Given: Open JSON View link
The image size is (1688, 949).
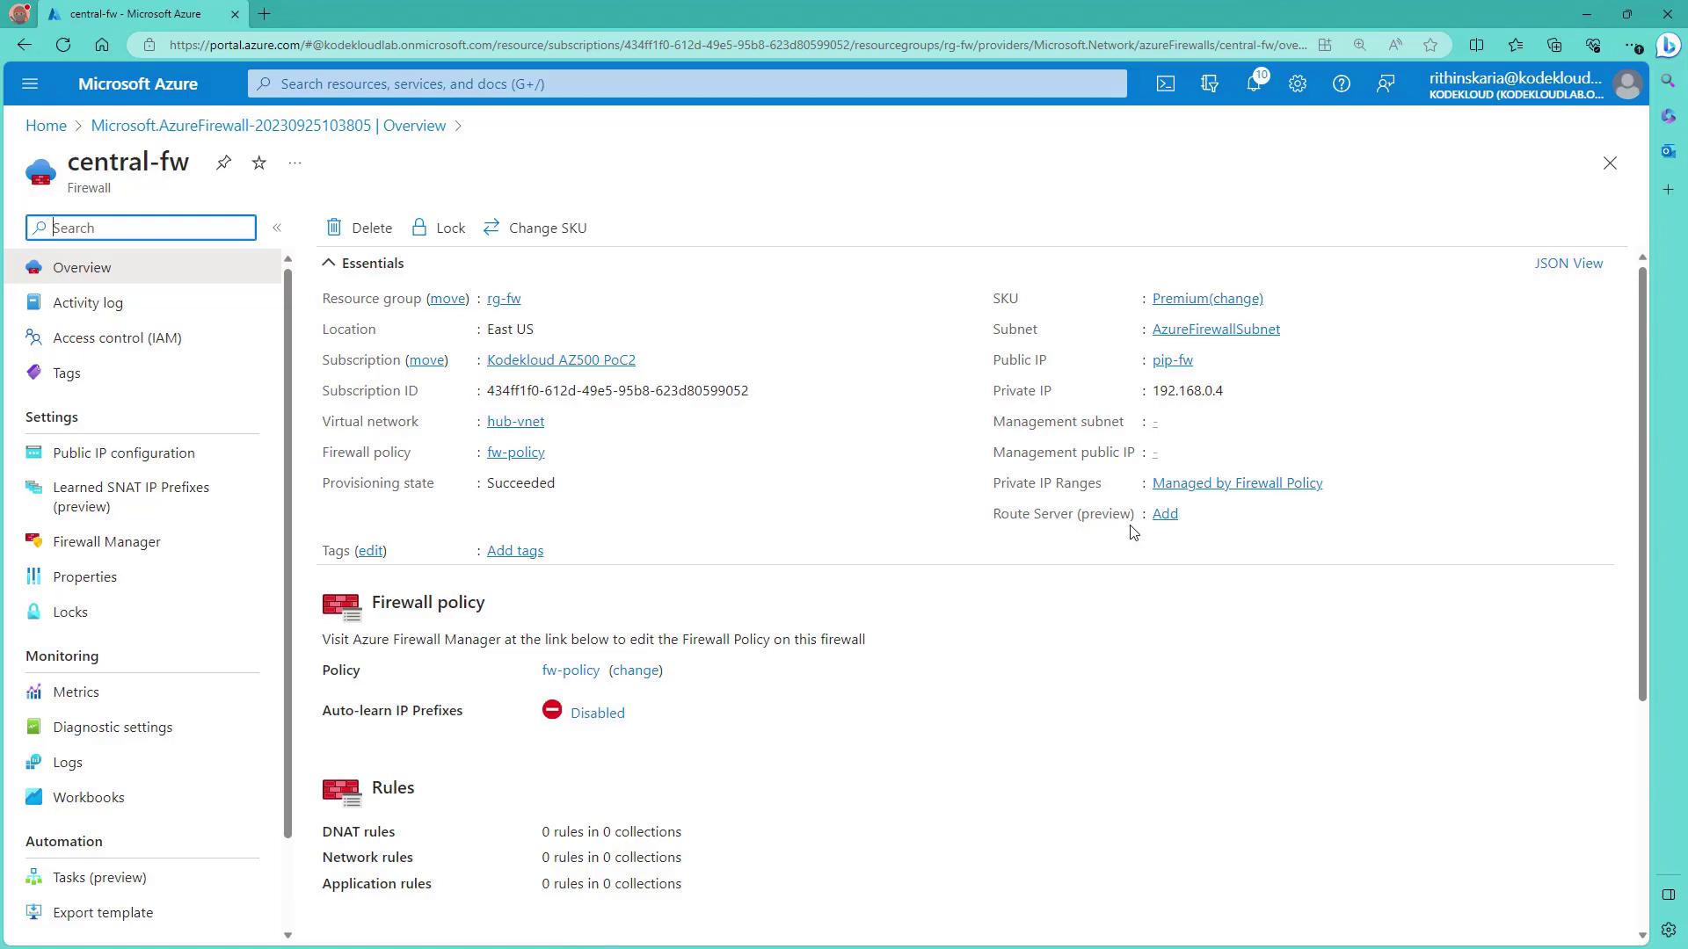Looking at the screenshot, I should (1568, 264).
